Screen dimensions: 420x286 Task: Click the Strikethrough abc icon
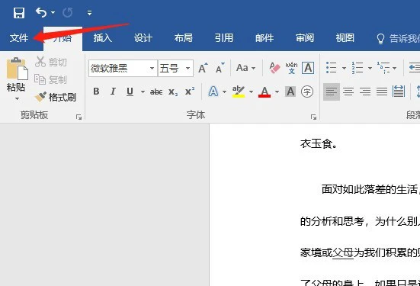coord(156,92)
